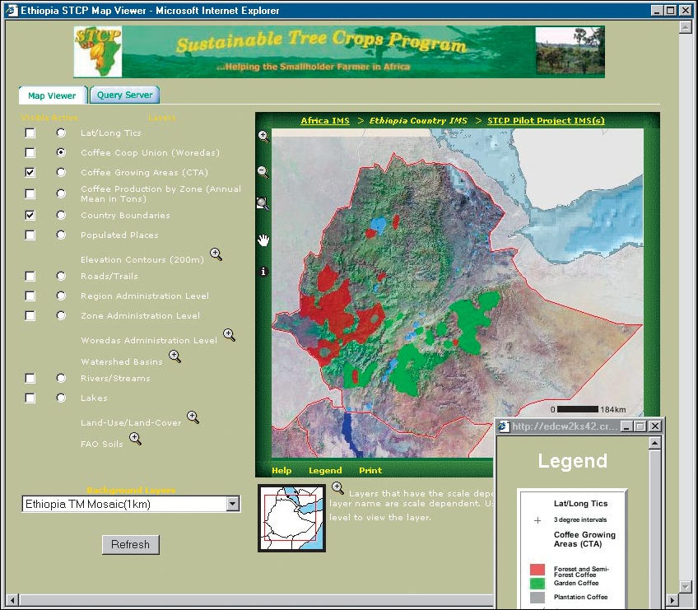Viewport: 698px width, 610px height.
Task: Click magnifier icon next to Elevation Contours
Action: coord(216,254)
